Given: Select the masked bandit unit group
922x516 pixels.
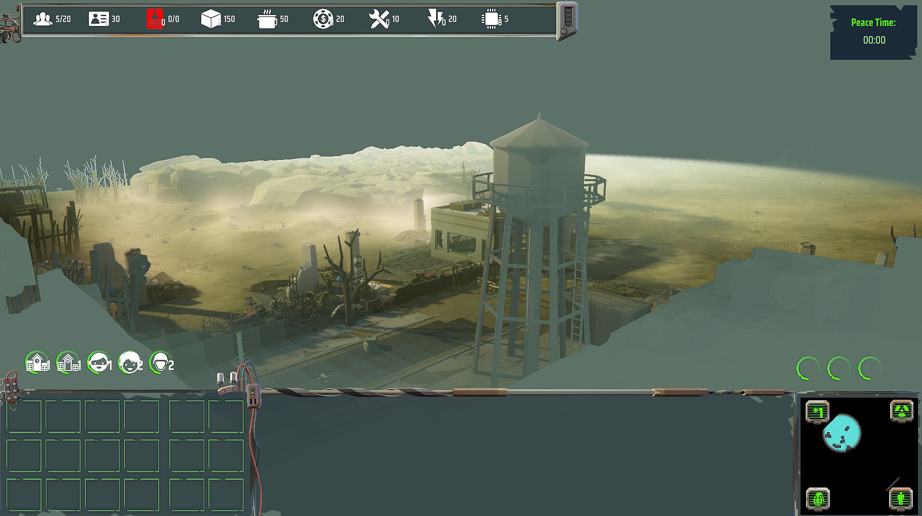Looking at the screenshot, I should tap(98, 362).
